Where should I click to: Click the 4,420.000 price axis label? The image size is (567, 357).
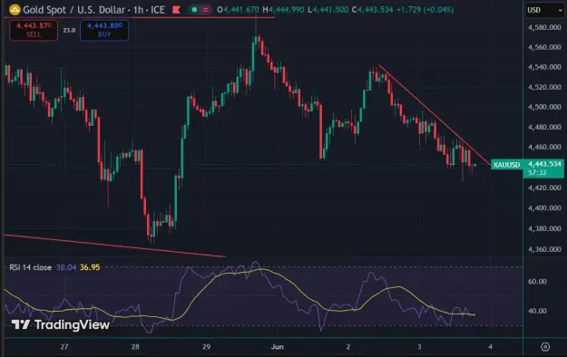coord(544,188)
